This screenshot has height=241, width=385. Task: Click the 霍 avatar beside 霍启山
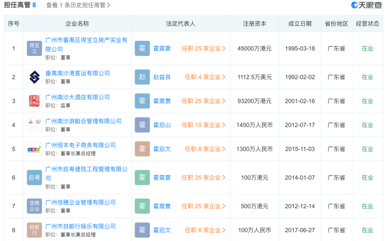142,125
